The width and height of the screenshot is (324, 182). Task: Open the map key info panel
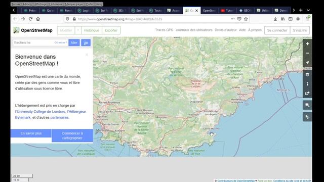[307, 84]
